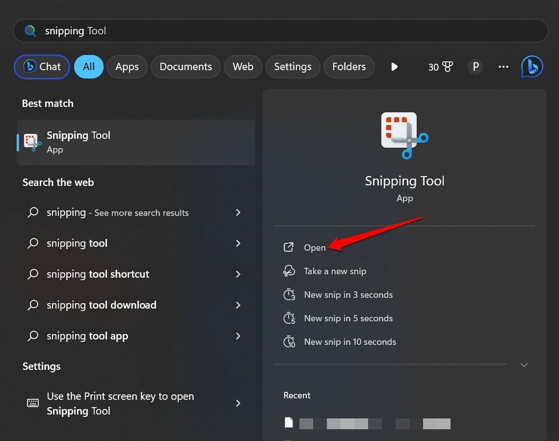The width and height of the screenshot is (559, 441).
Task: Click the ellipsis options icon near the avatar
Action: [x=503, y=67]
